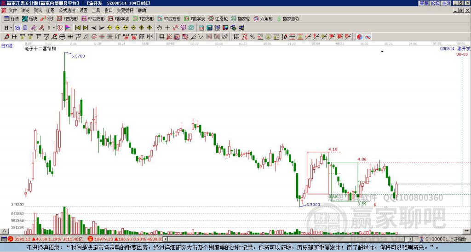Collapse the volume panel with triangle button
The height and width of the screenshot is (252, 471).
[x=4, y=231]
